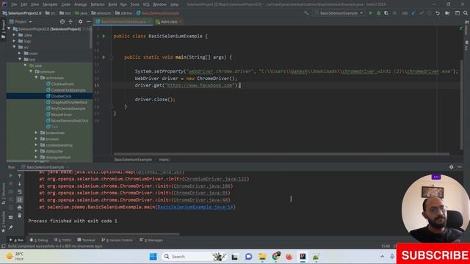470x264 pixels.
Task: Click the File Explorer icon in the taskbar
Action: (x=262, y=257)
